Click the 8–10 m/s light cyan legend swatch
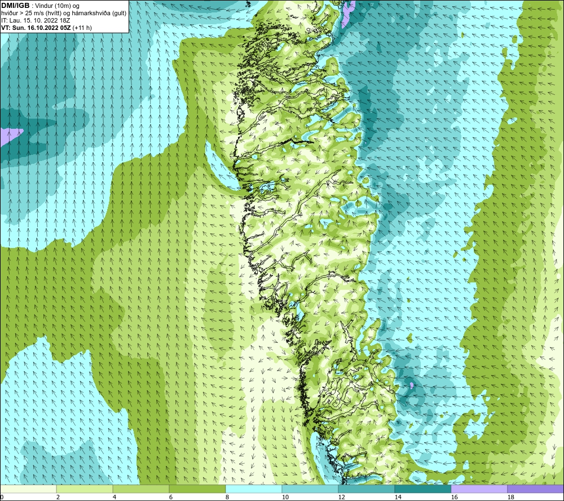564x501 pixels. (254, 489)
